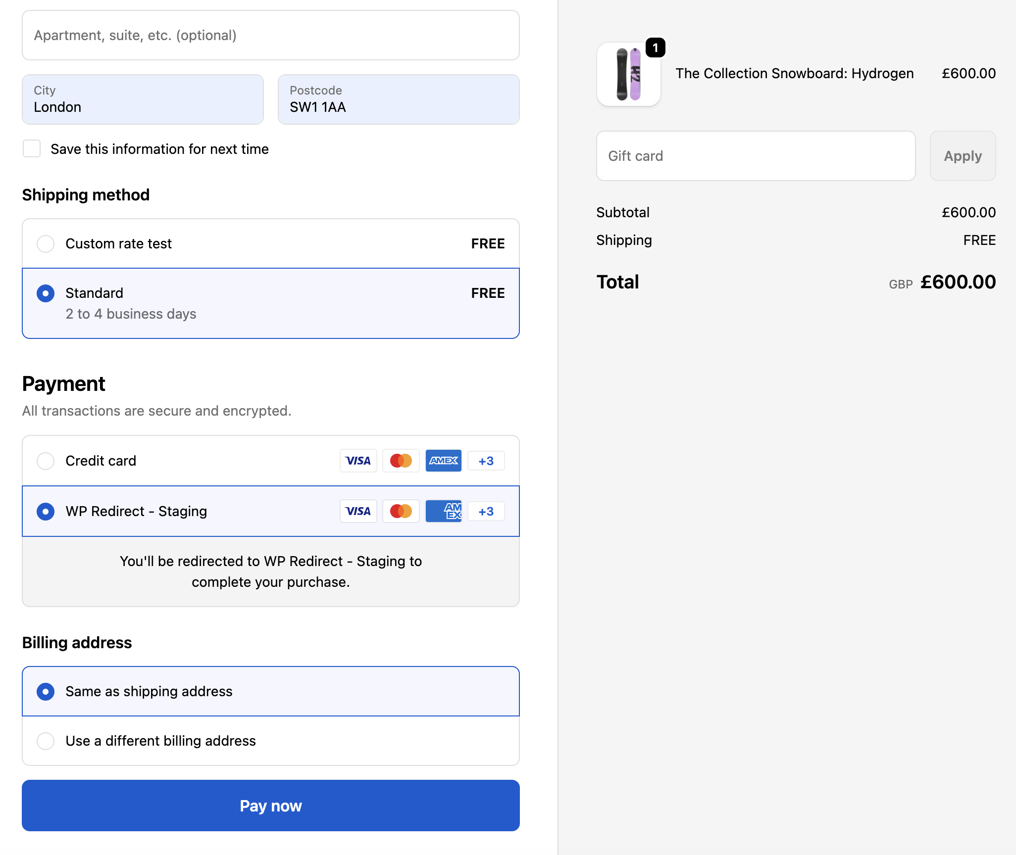
Task: Show +3 more cards for Credit card
Action: click(486, 461)
